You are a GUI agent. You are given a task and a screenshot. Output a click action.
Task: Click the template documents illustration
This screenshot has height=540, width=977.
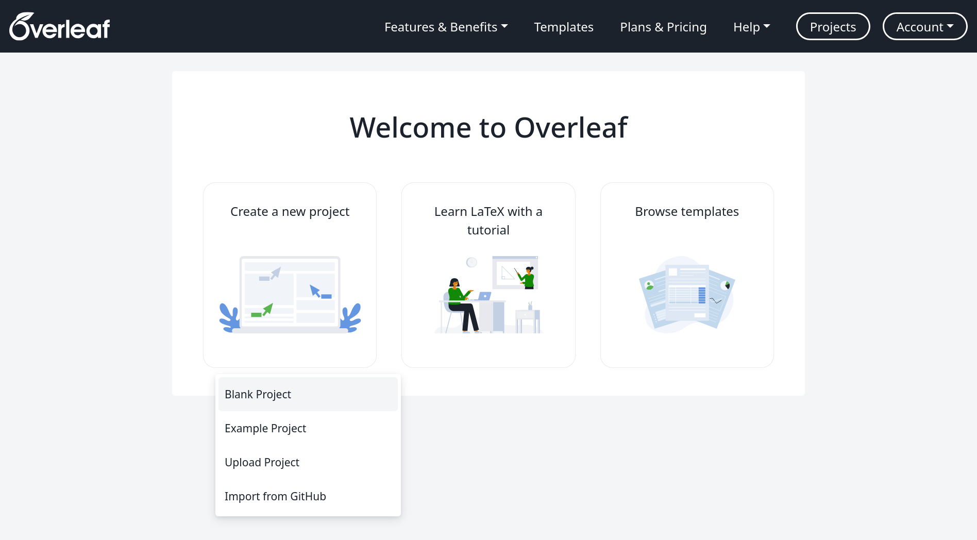tap(687, 294)
